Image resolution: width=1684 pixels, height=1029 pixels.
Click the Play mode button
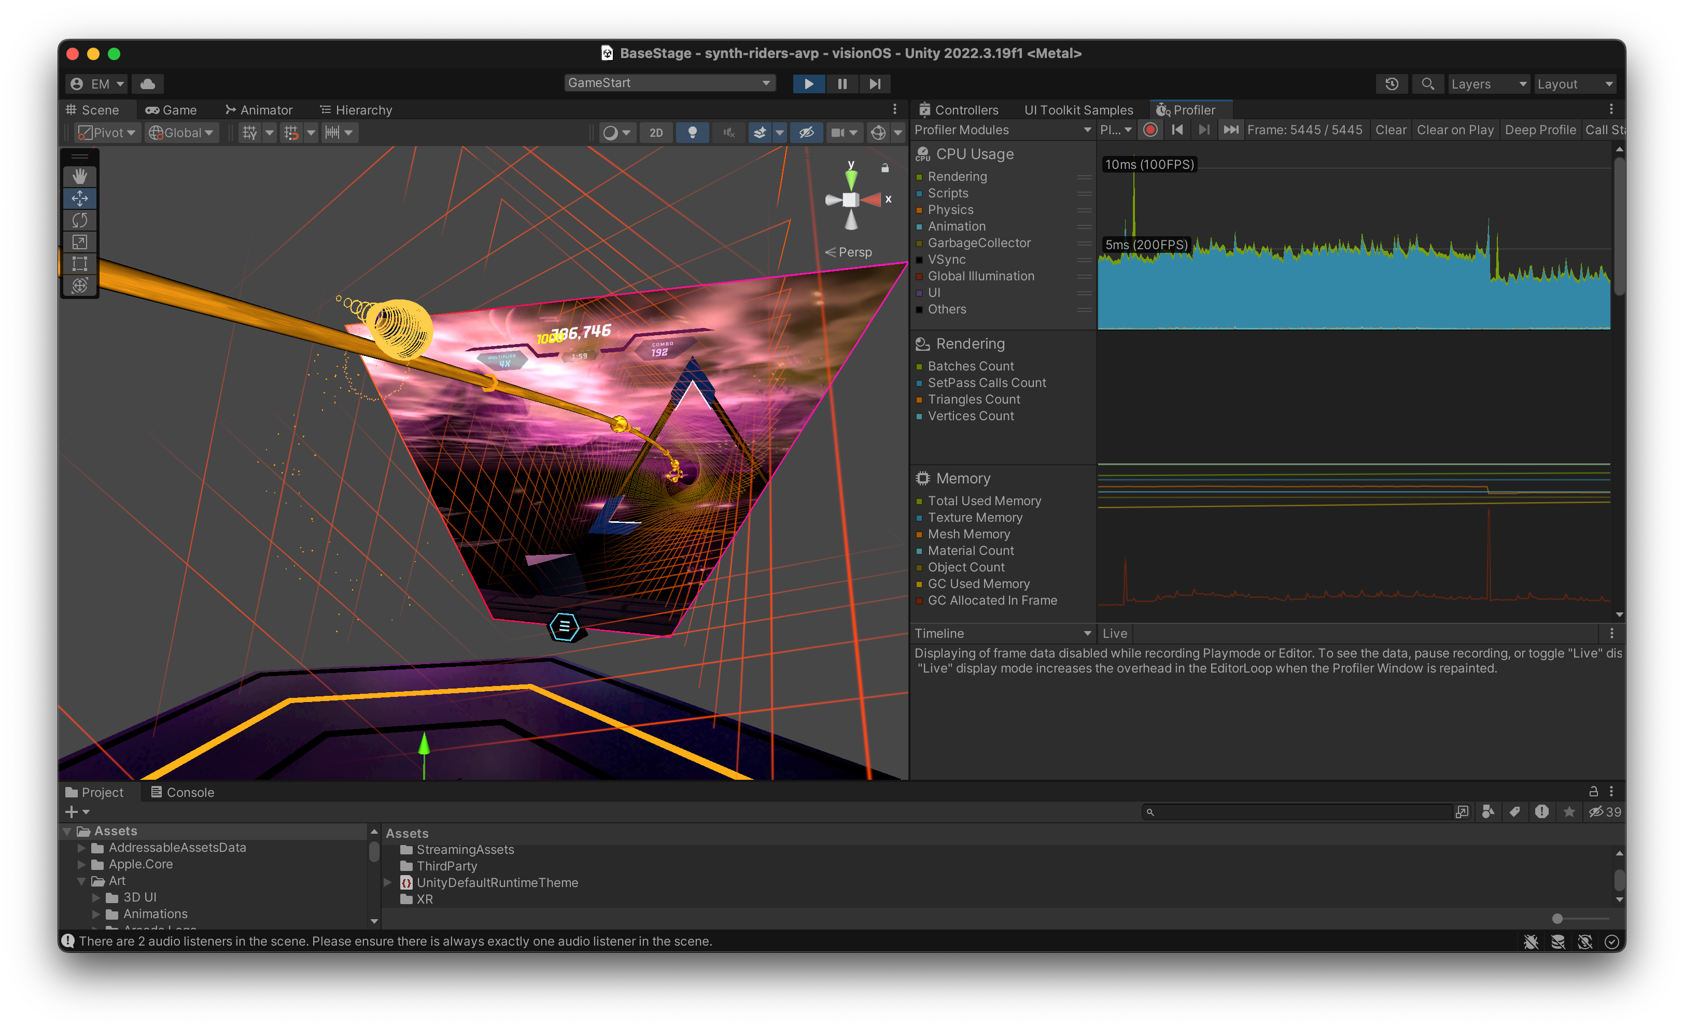tap(808, 83)
